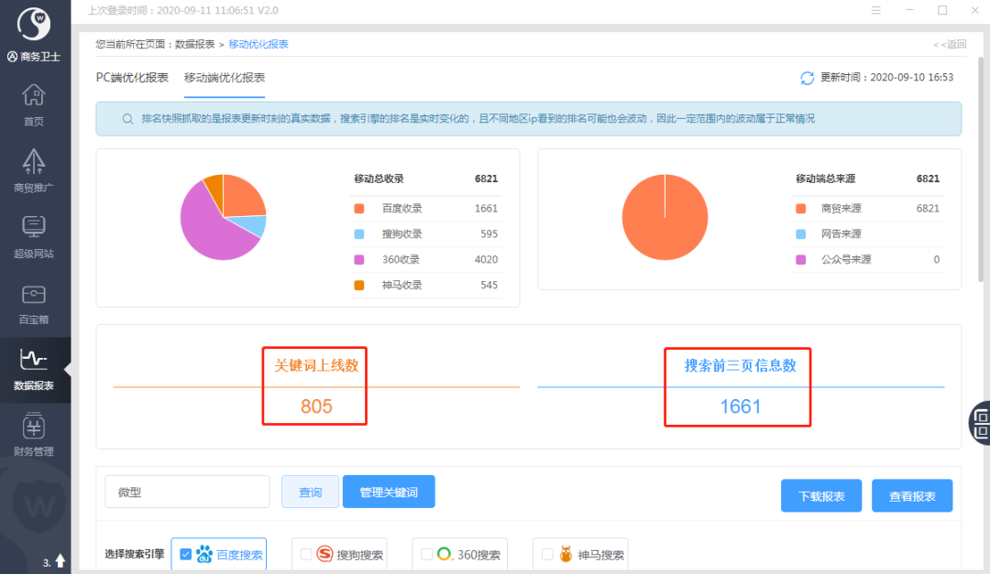Screen dimensions: 990x574
Task: Click 移动优化报表 breadcrumb link
Action: point(258,44)
